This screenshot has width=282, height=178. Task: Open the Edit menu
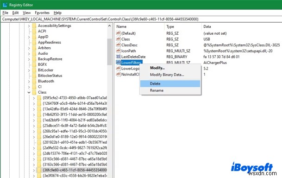tap(15, 13)
